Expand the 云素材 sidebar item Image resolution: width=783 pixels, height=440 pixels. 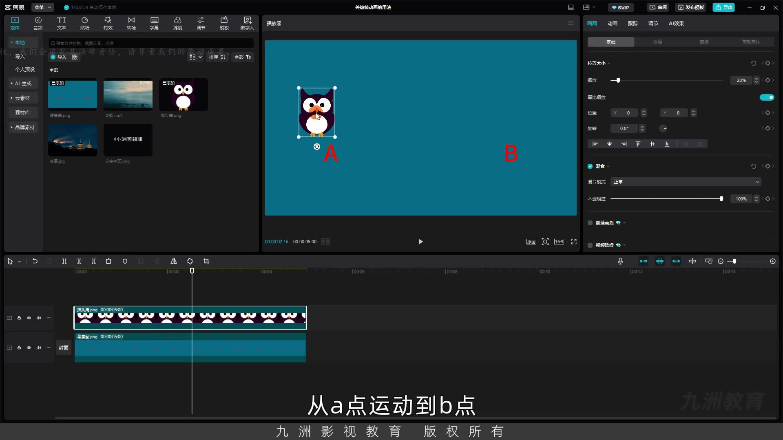pos(23,98)
